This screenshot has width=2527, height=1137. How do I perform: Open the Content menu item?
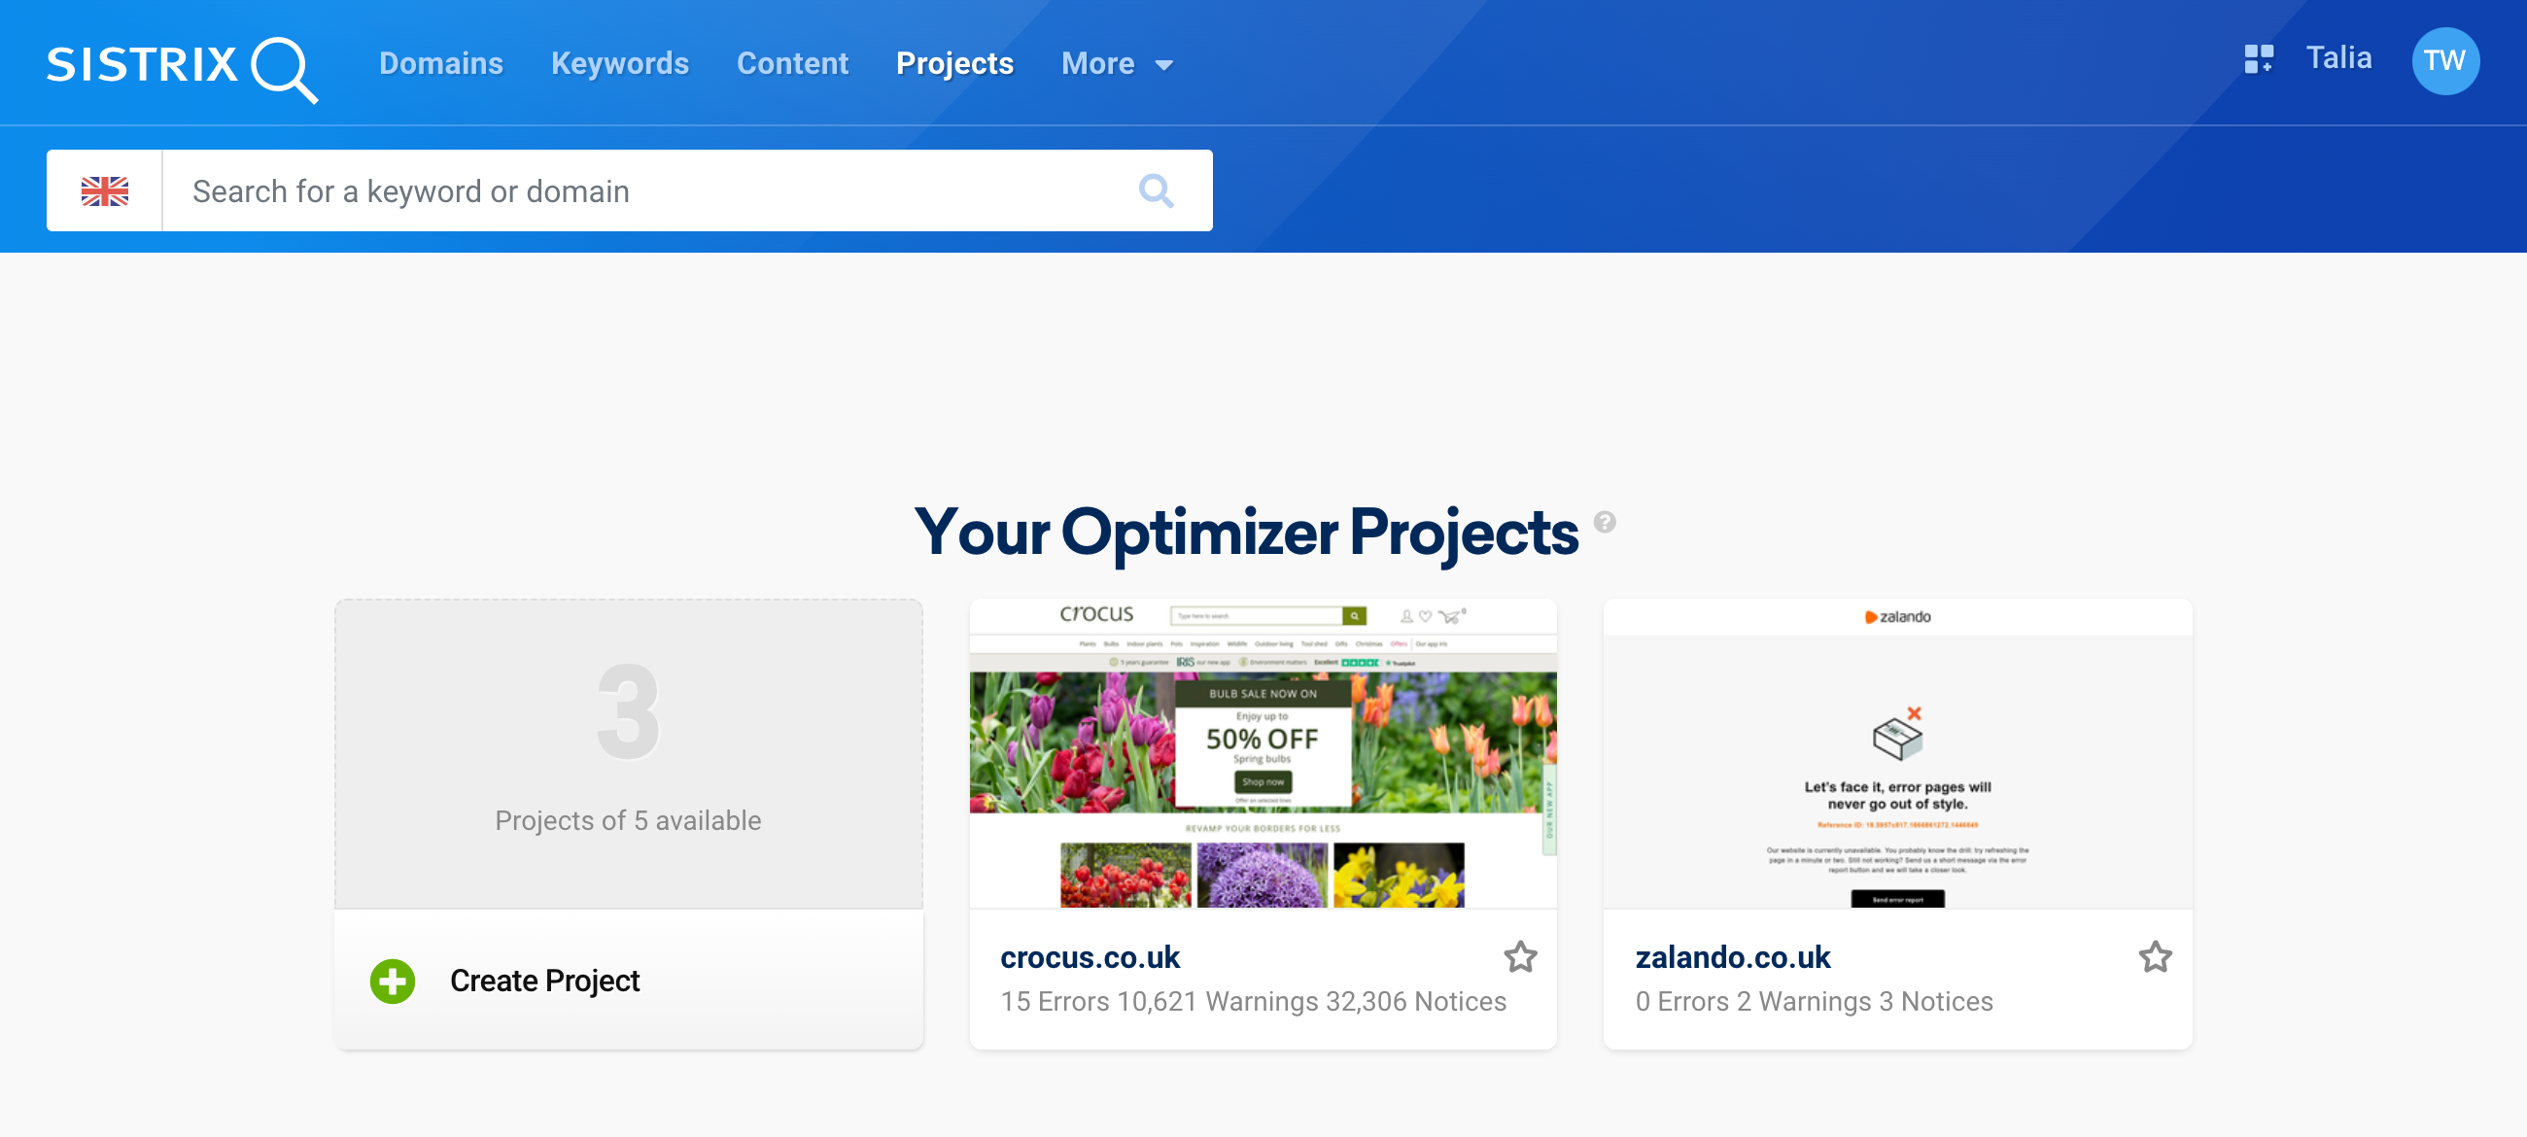click(793, 64)
